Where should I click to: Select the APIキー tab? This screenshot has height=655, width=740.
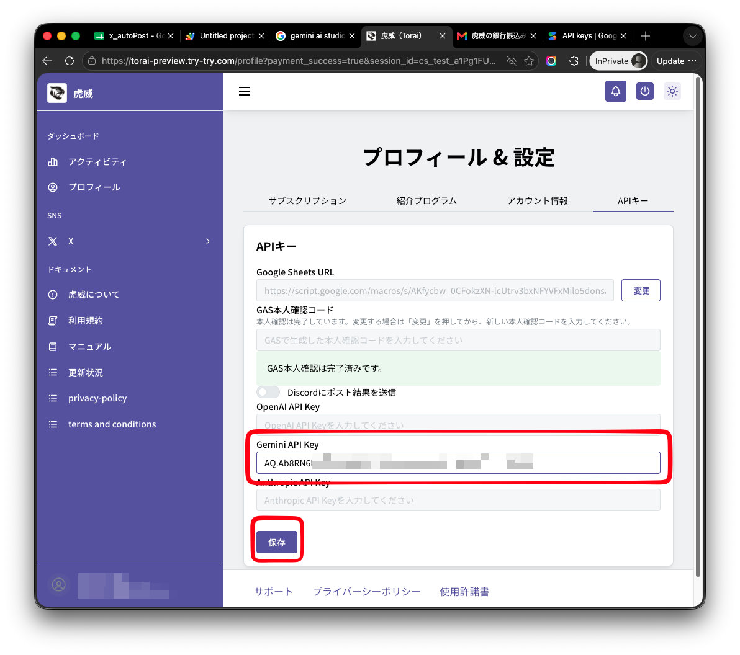point(633,201)
